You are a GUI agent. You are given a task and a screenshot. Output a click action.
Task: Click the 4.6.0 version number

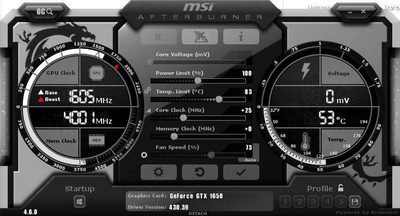[x=30, y=212]
